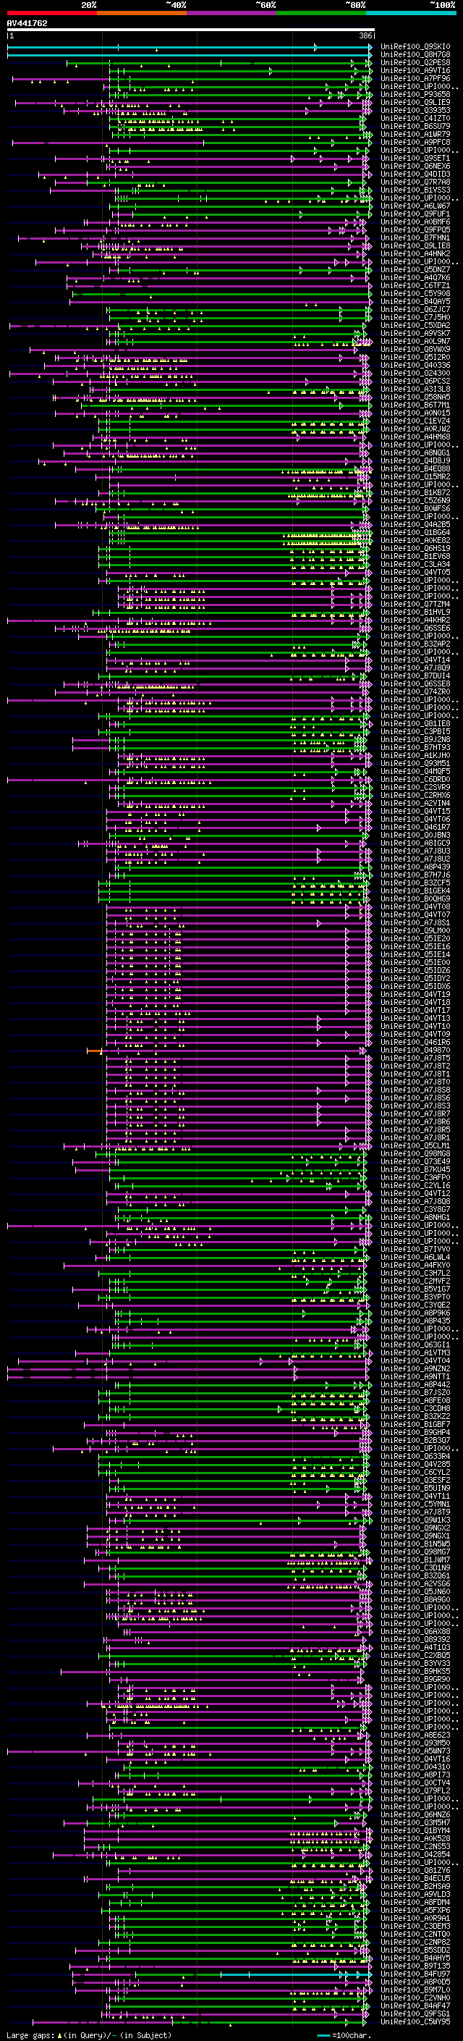463x2041 pixels.
Task: Click orange segment in the UniRef100_Q49870 row
Action: pyautogui.click(x=94, y=1051)
